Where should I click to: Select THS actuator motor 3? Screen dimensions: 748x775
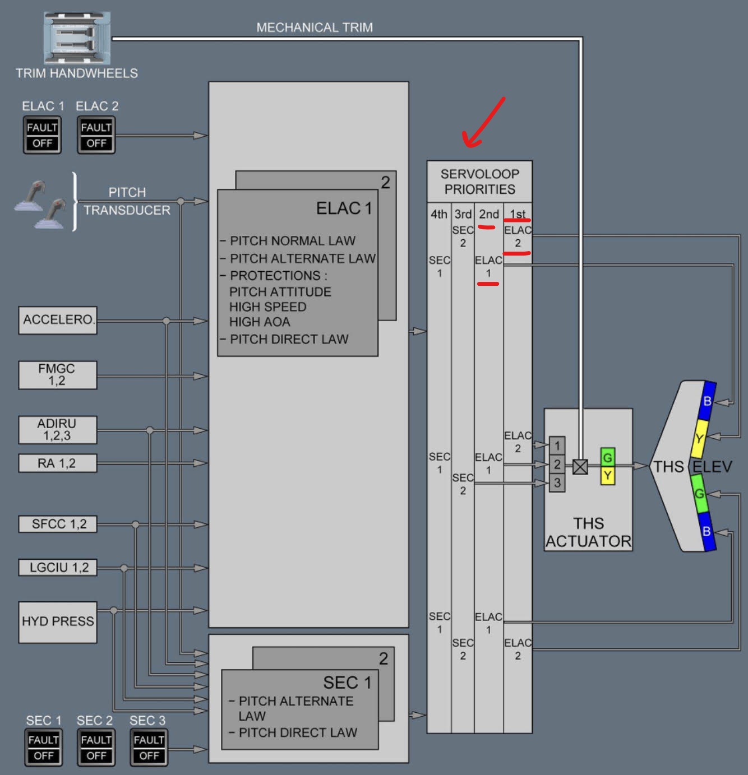click(x=557, y=482)
